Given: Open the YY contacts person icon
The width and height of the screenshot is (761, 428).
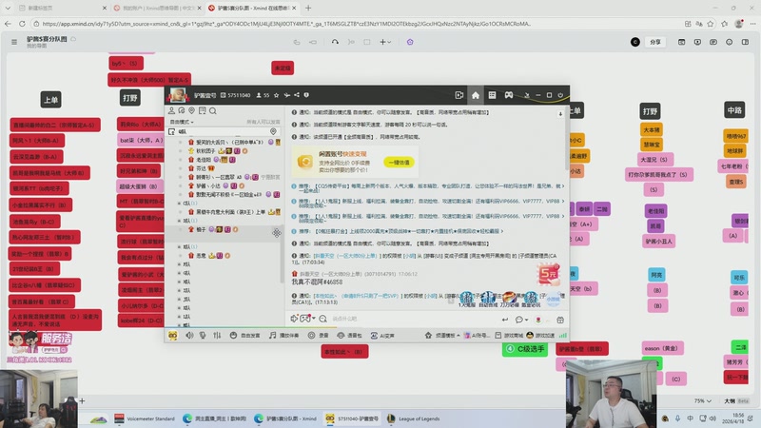Looking at the screenshot, I should 171,110.
